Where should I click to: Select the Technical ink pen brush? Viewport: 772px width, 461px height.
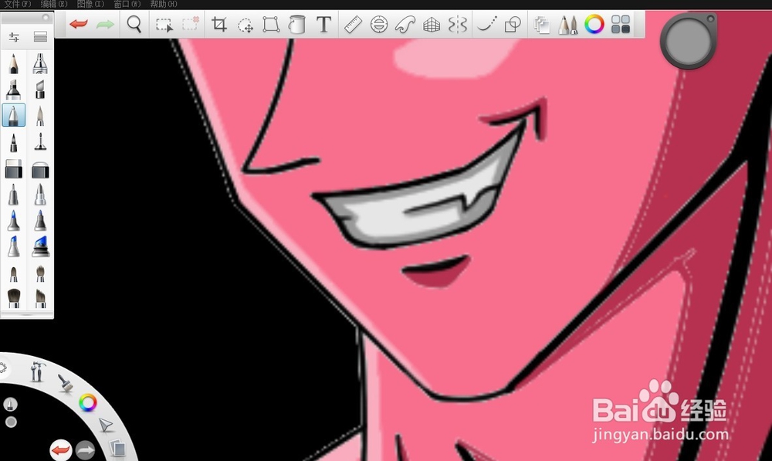[40, 142]
